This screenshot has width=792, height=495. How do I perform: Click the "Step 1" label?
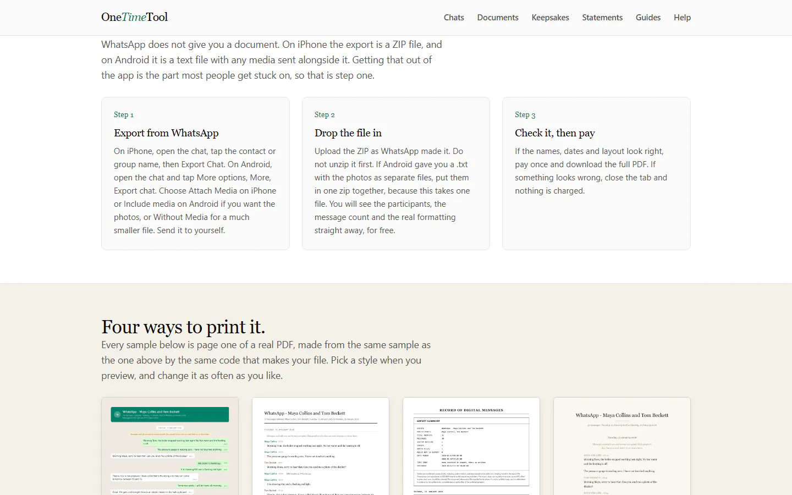124,114
